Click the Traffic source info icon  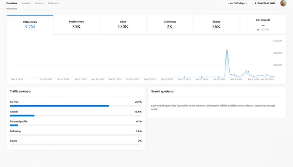click(x=30, y=91)
